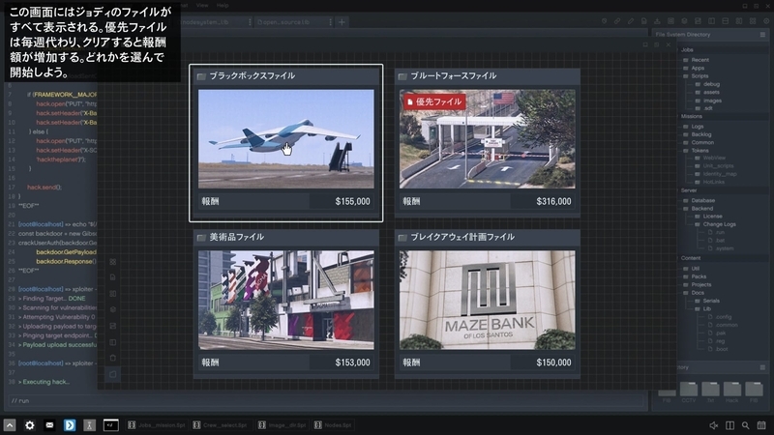Select the Database folder under Server
The height and width of the screenshot is (435, 774).
click(x=699, y=200)
